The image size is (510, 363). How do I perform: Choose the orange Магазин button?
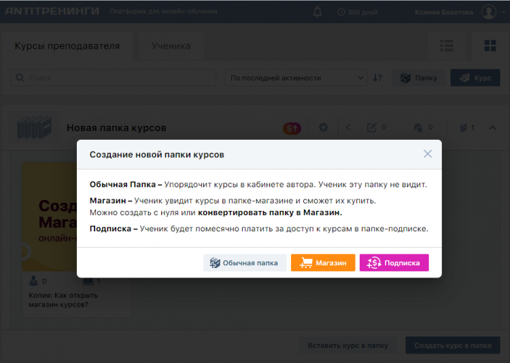[323, 263]
